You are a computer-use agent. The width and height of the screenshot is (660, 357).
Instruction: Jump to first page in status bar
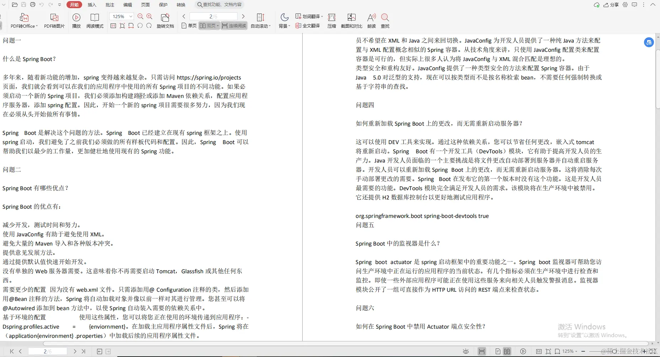tap(12, 351)
